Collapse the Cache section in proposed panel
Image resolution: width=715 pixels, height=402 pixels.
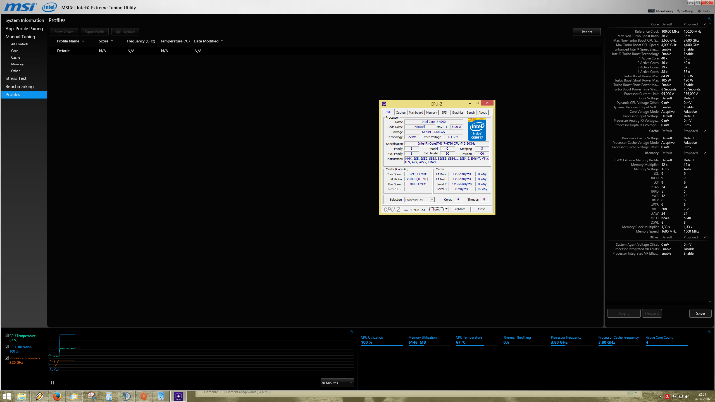[705, 131]
